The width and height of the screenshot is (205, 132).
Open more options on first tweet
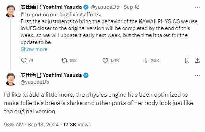[x=197, y=7]
